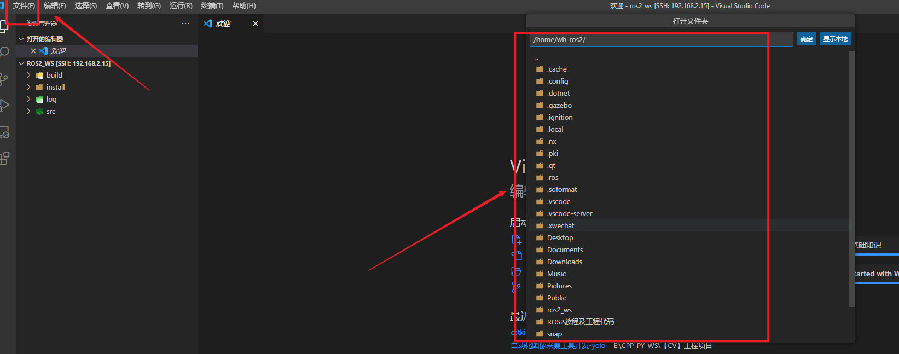This screenshot has height=354, width=899.
Task: Collapse the 打开的编辑器 section
Action: (x=21, y=39)
